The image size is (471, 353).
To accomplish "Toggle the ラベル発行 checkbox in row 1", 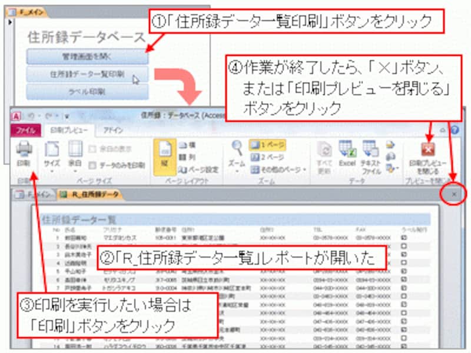I will (x=404, y=238).
